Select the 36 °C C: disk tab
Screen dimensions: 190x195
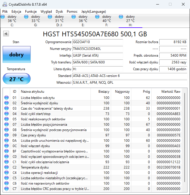tap(12, 21)
